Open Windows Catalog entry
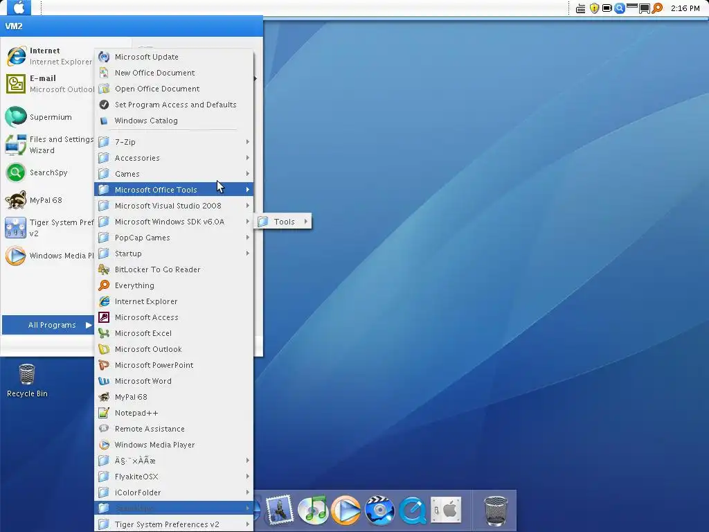Image resolution: width=709 pixels, height=532 pixels. pos(174,121)
